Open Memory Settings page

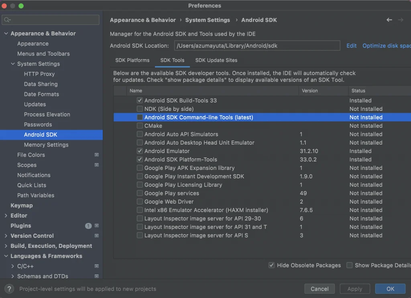[x=46, y=145]
